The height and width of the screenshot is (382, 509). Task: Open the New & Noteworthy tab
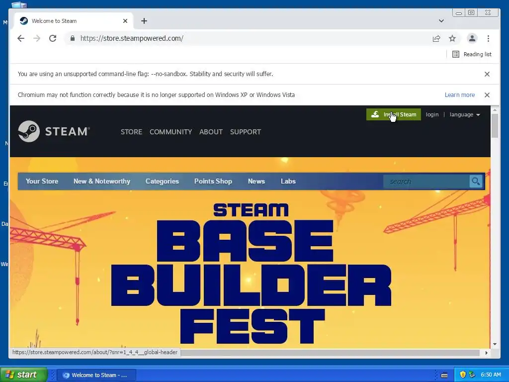(101, 181)
